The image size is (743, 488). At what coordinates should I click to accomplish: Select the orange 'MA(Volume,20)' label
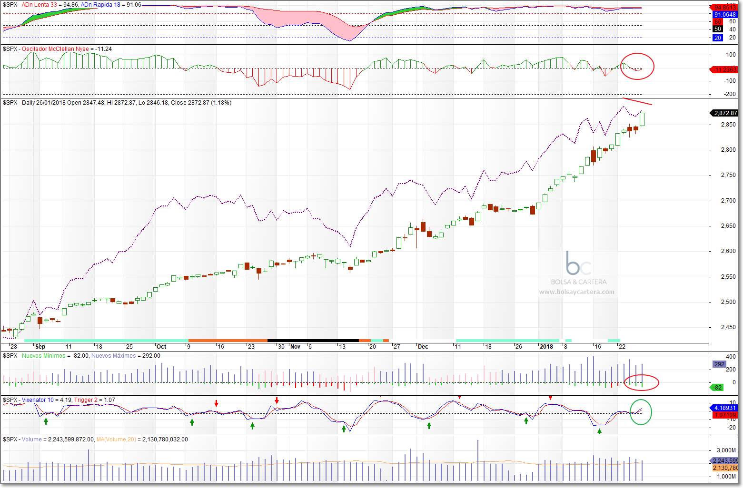[x=116, y=439]
